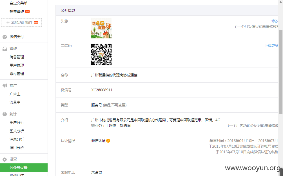Click 修改 link for avatar
Viewport: 283px width, 176px height.
(x=275, y=21)
